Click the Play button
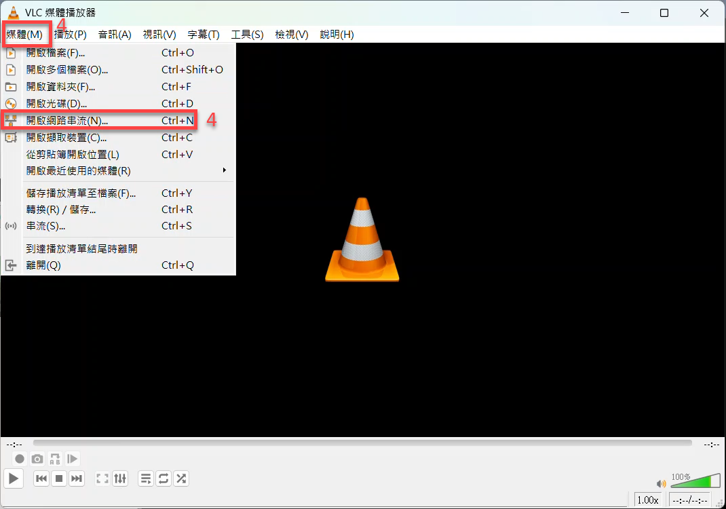This screenshot has width=726, height=509. (x=14, y=478)
